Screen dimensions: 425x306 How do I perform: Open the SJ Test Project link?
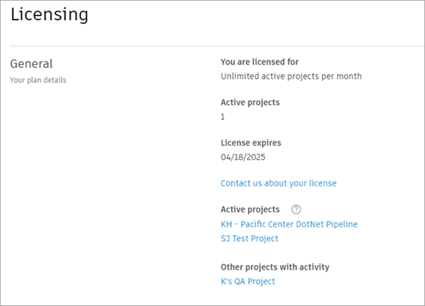tap(250, 239)
